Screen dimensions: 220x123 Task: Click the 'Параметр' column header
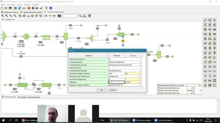pyautogui.click(x=89, y=56)
